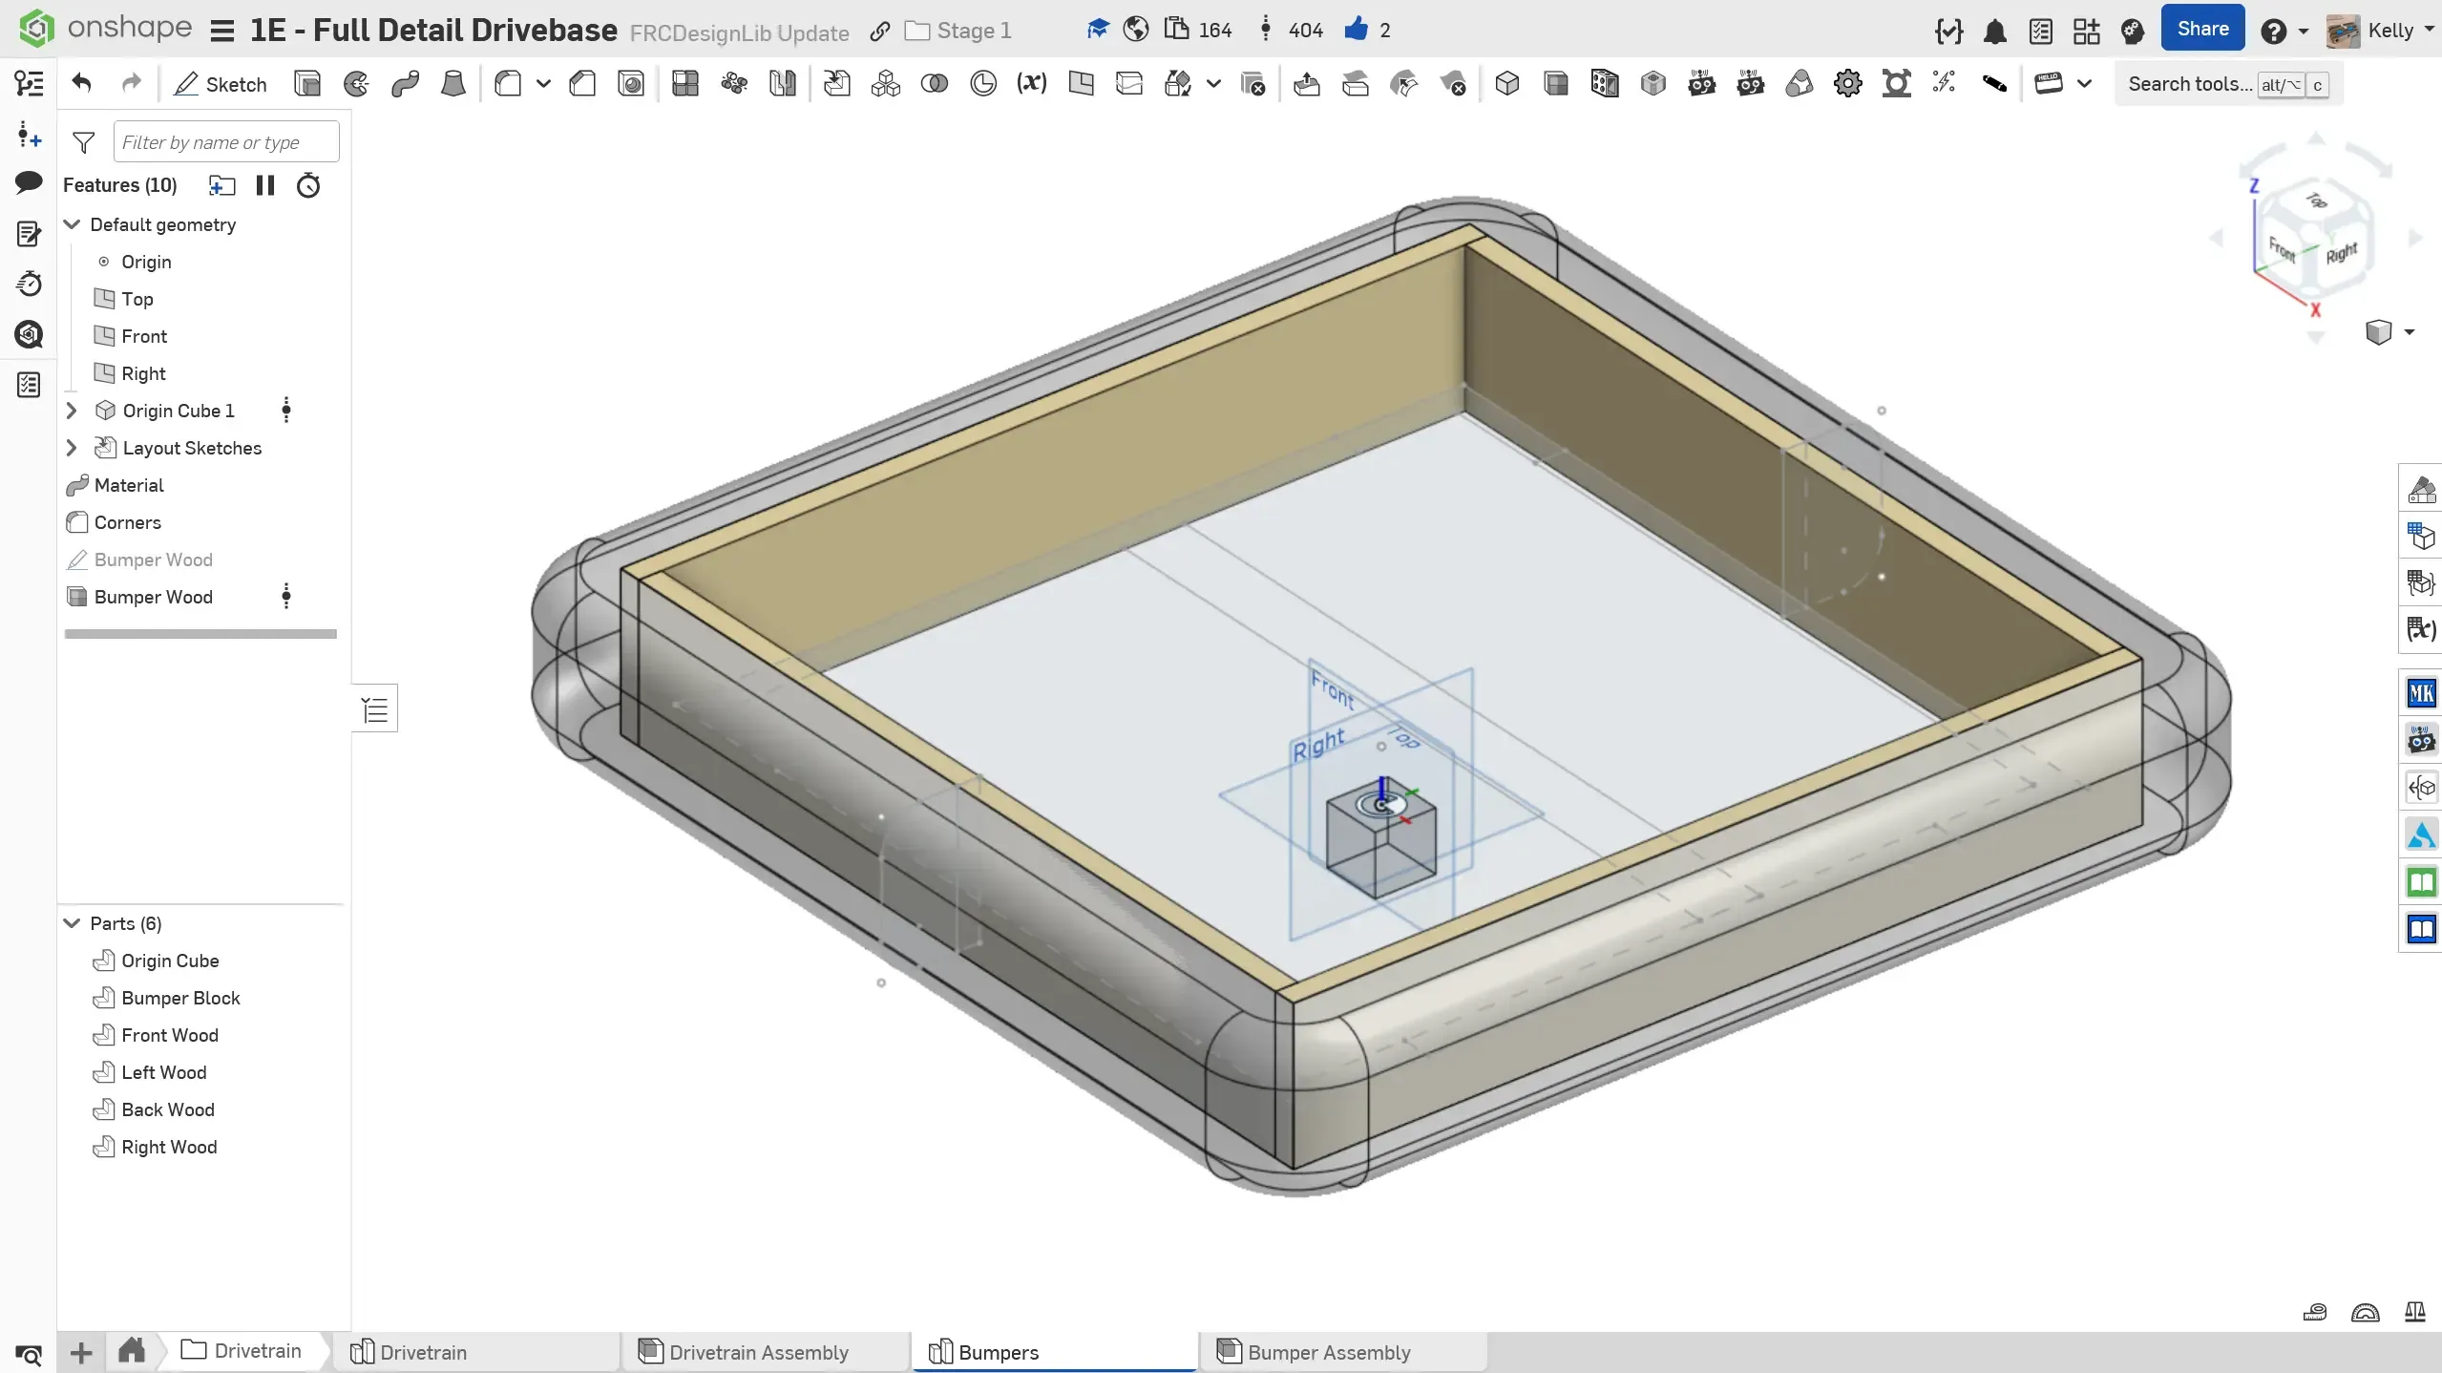Image resolution: width=2442 pixels, height=1373 pixels.
Task: Switch to the Bumper Assembly tab
Action: (x=1328, y=1352)
